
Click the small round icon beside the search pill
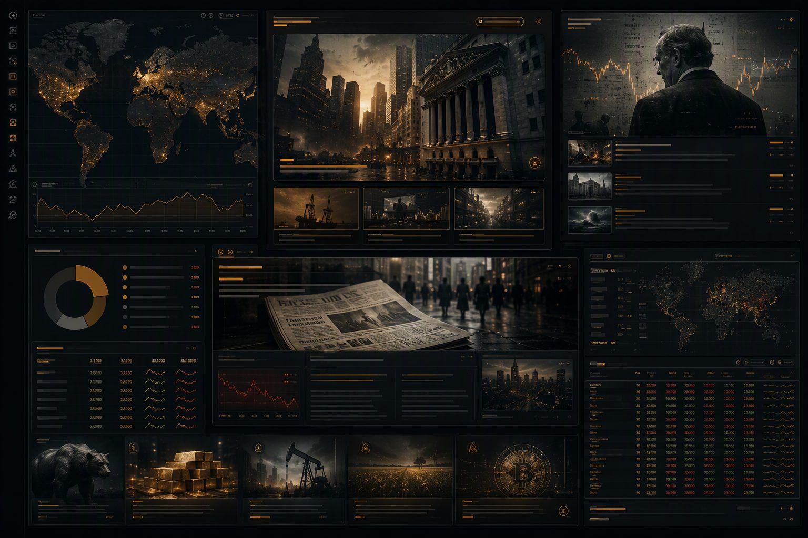click(539, 22)
